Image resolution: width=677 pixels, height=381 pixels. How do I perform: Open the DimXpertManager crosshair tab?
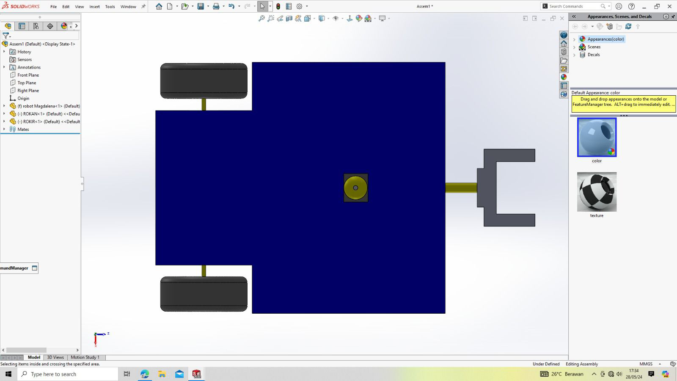50,26
